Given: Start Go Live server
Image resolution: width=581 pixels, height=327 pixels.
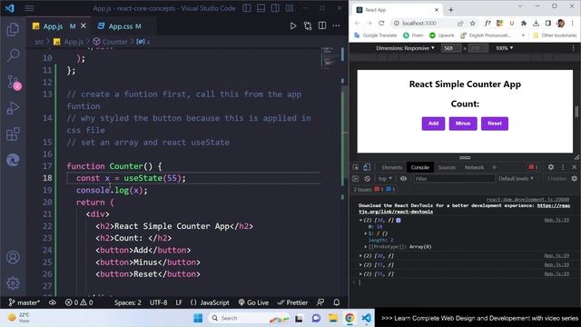Looking at the screenshot, I should 253,302.
